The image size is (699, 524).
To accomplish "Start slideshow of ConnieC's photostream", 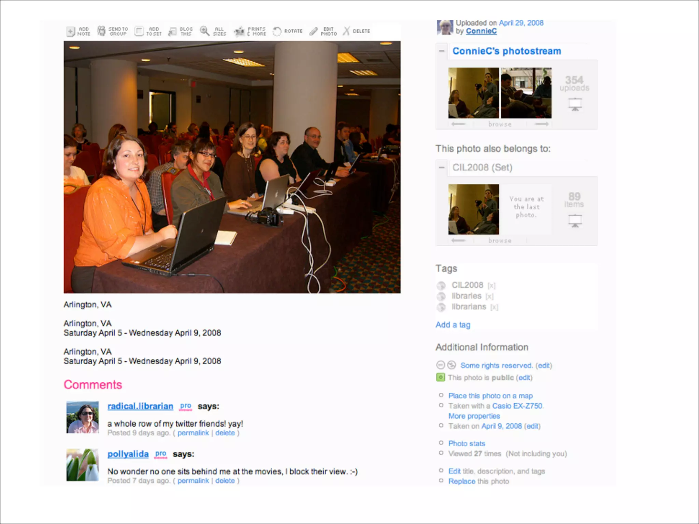I will [575, 104].
